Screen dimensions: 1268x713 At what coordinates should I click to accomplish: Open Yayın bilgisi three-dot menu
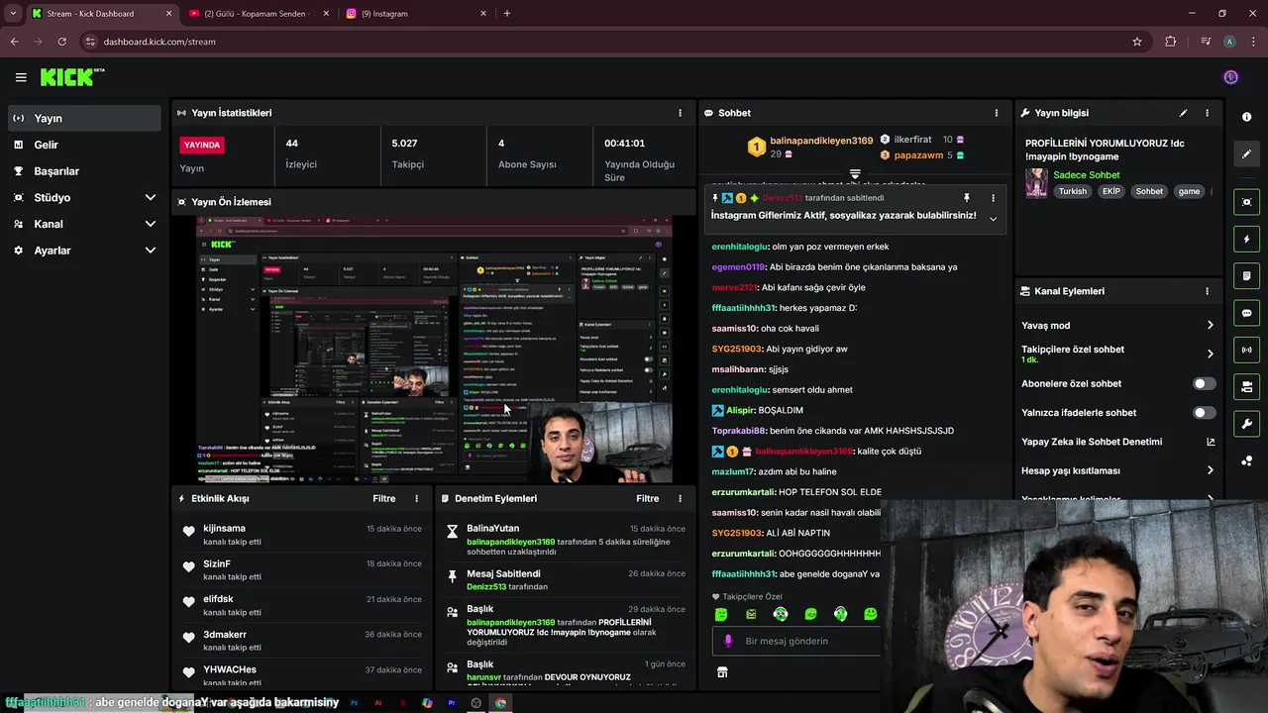click(x=1207, y=113)
